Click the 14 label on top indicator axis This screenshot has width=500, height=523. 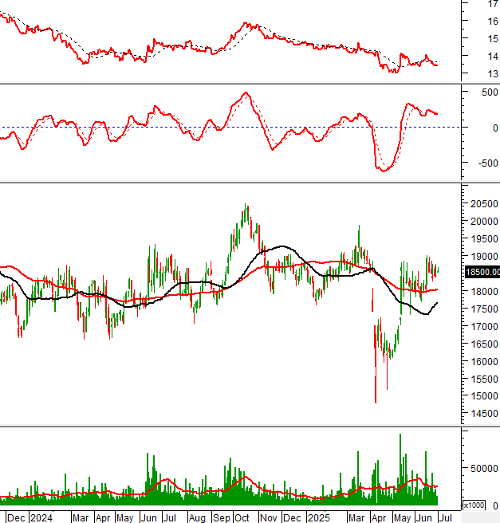pos(493,57)
